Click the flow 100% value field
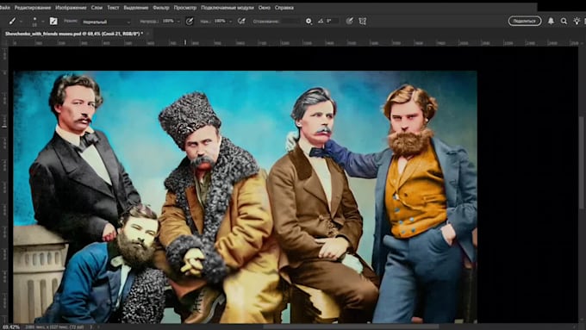This screenshot has height=330, width=586. (x=220, y=22)
